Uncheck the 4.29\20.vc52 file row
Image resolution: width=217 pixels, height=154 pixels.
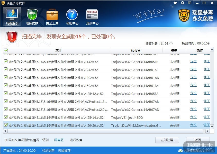tap(6, 125)
